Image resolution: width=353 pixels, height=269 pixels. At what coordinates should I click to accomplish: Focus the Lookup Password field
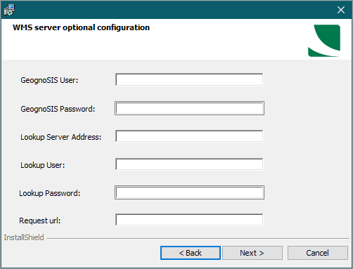pos(189,192)
